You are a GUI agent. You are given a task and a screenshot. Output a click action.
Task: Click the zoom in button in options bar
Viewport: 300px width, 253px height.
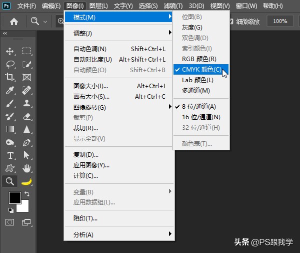coord(60,21)
